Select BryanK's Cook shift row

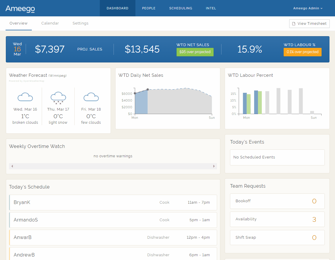point(113,203)
